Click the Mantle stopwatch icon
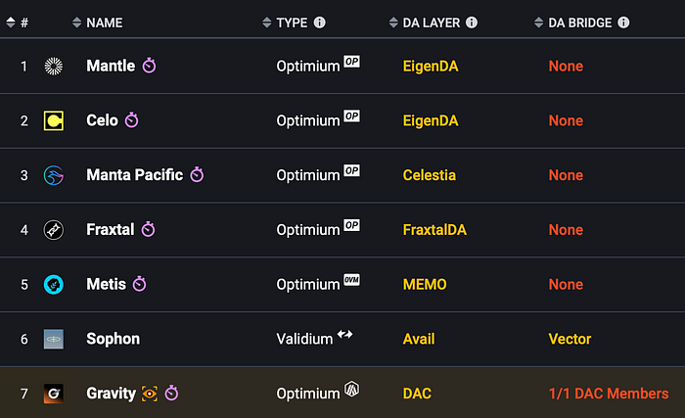 pyautogui.click(x=149, y=66)
